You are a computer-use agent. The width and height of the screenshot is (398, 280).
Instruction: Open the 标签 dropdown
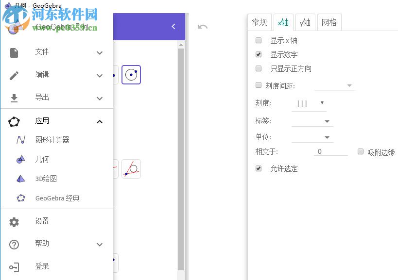[x=312, y=121]
